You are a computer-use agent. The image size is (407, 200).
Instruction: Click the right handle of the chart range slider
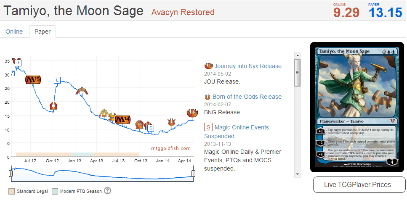pos(194,173)
